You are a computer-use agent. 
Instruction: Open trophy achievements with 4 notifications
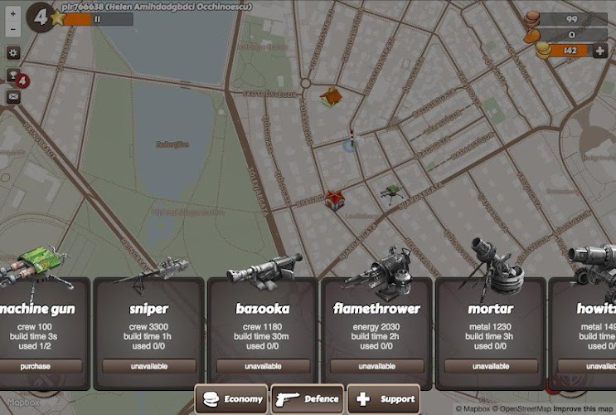click(x=14, y=76)
